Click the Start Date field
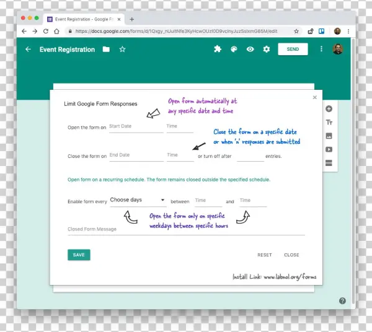The height and width of the screenshot is (332, 372). 136,126
